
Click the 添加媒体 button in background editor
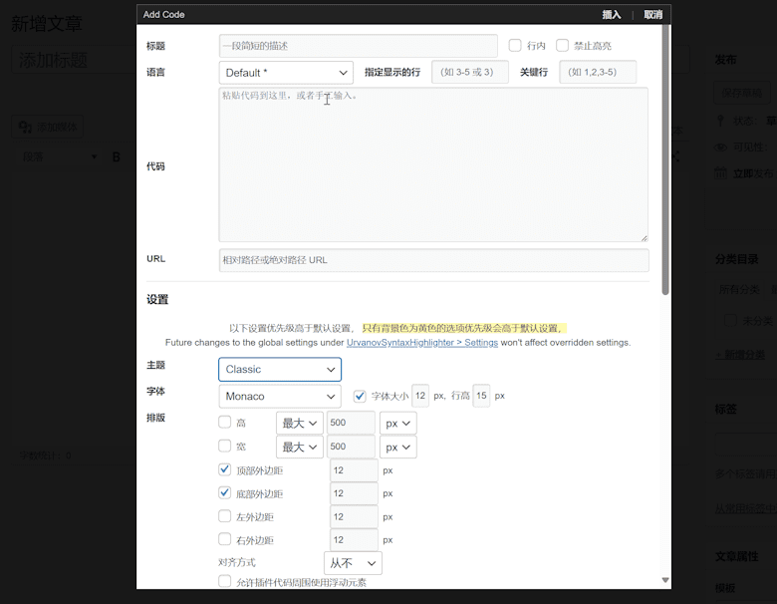coord(48,127)
